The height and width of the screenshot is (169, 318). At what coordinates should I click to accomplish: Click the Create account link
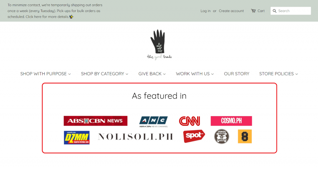coord(231,11)
